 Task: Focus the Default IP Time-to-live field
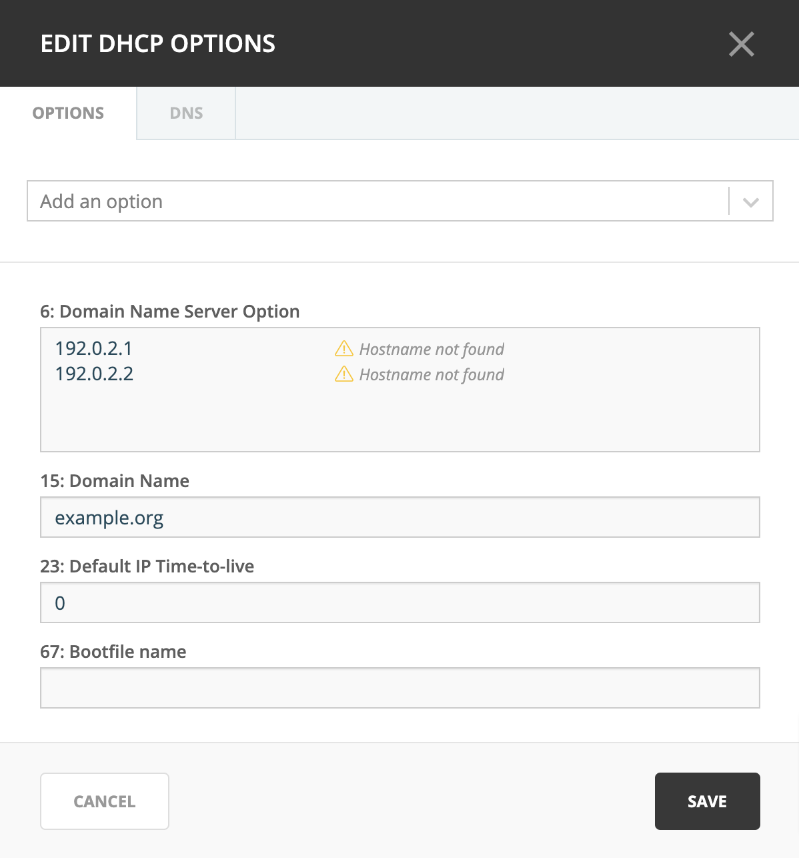pyautogui.click(x=400, y=602)
